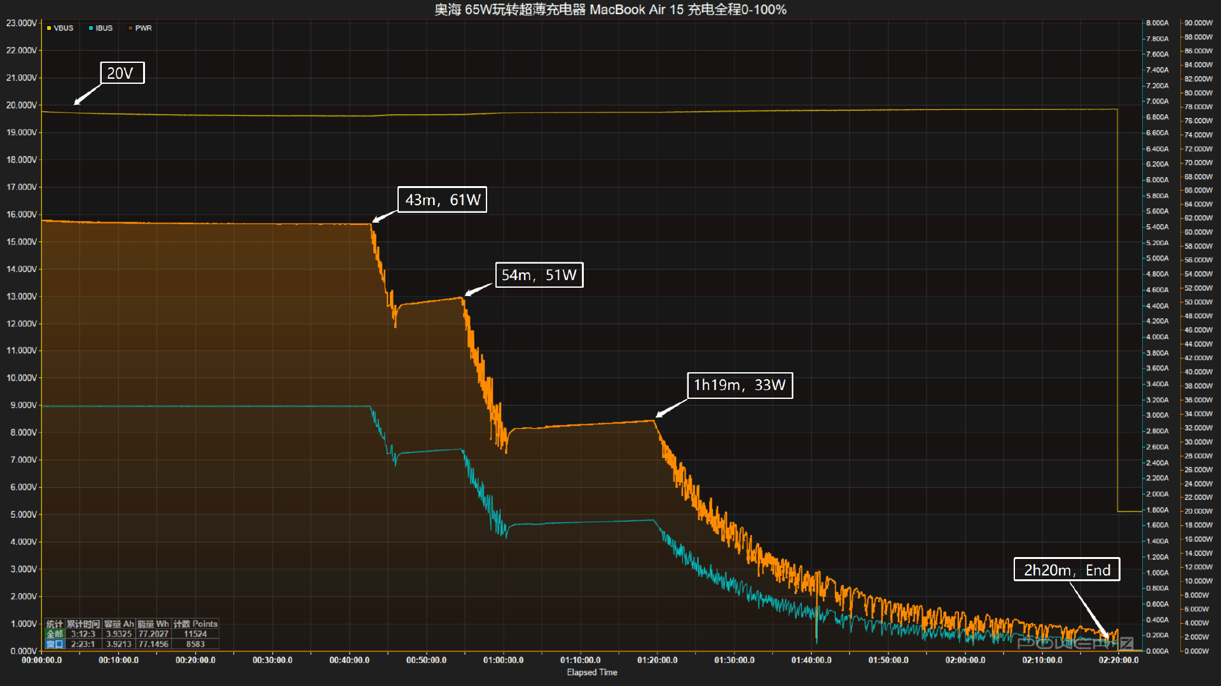Click the chart title text
Image resolution: width=1221 pixels, height=686 pixels.
click(x=610, y=10)
